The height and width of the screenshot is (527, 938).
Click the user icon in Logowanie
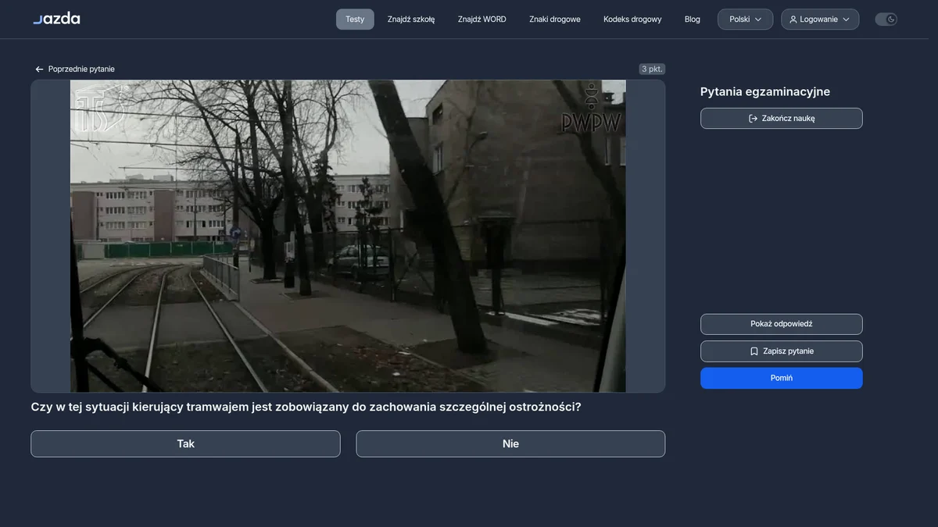[x=793, y=20]
